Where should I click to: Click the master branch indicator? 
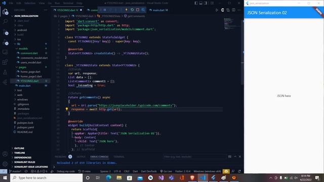point(15,171)
